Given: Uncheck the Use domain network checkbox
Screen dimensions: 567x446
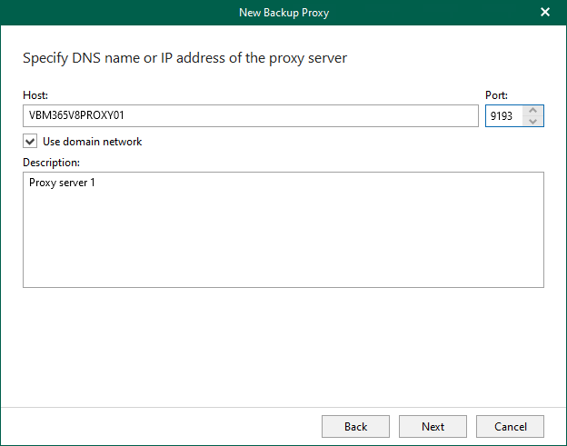Looking at the screenshot, I should (31, 142).
